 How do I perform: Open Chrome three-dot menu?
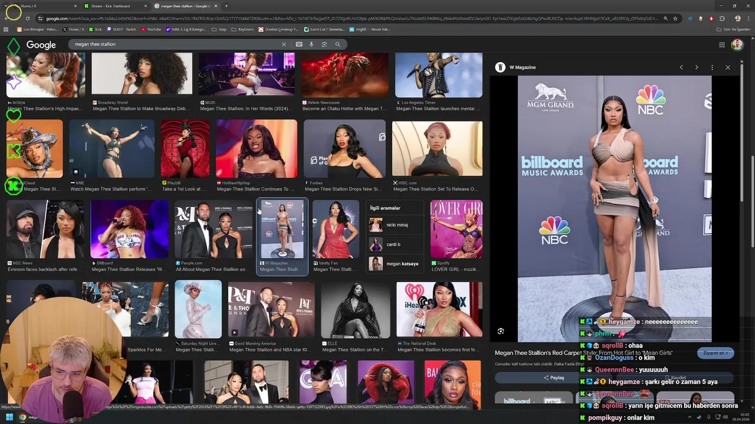[x=748, y=18]
